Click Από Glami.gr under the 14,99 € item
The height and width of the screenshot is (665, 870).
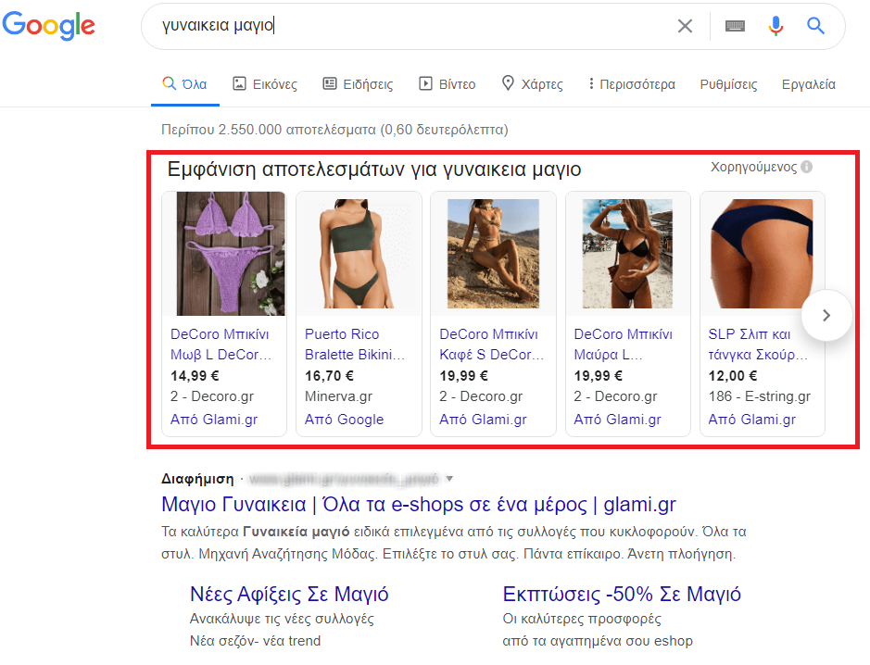(x=214, y=420)
